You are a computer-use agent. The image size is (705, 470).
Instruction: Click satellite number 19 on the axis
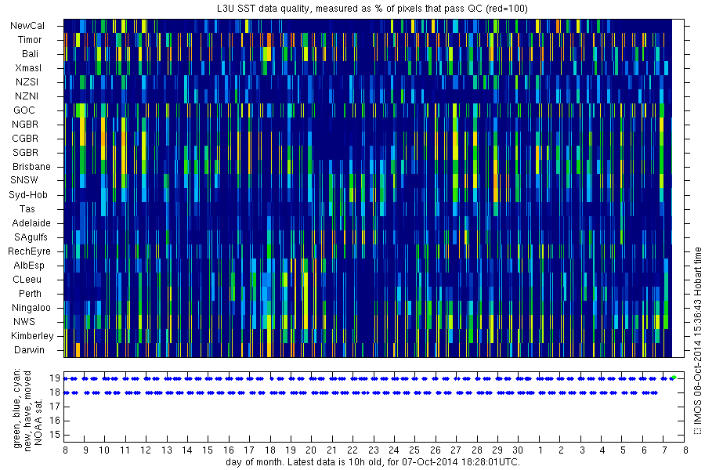pos(55,378)
